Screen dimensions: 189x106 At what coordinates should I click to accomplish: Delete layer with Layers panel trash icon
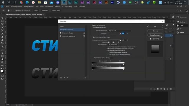(171, 89)
